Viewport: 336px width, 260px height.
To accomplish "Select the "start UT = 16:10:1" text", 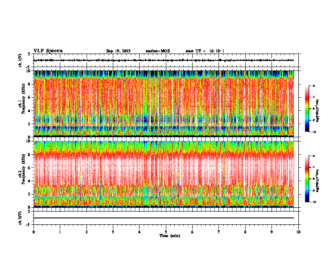I will pos(205,51).
